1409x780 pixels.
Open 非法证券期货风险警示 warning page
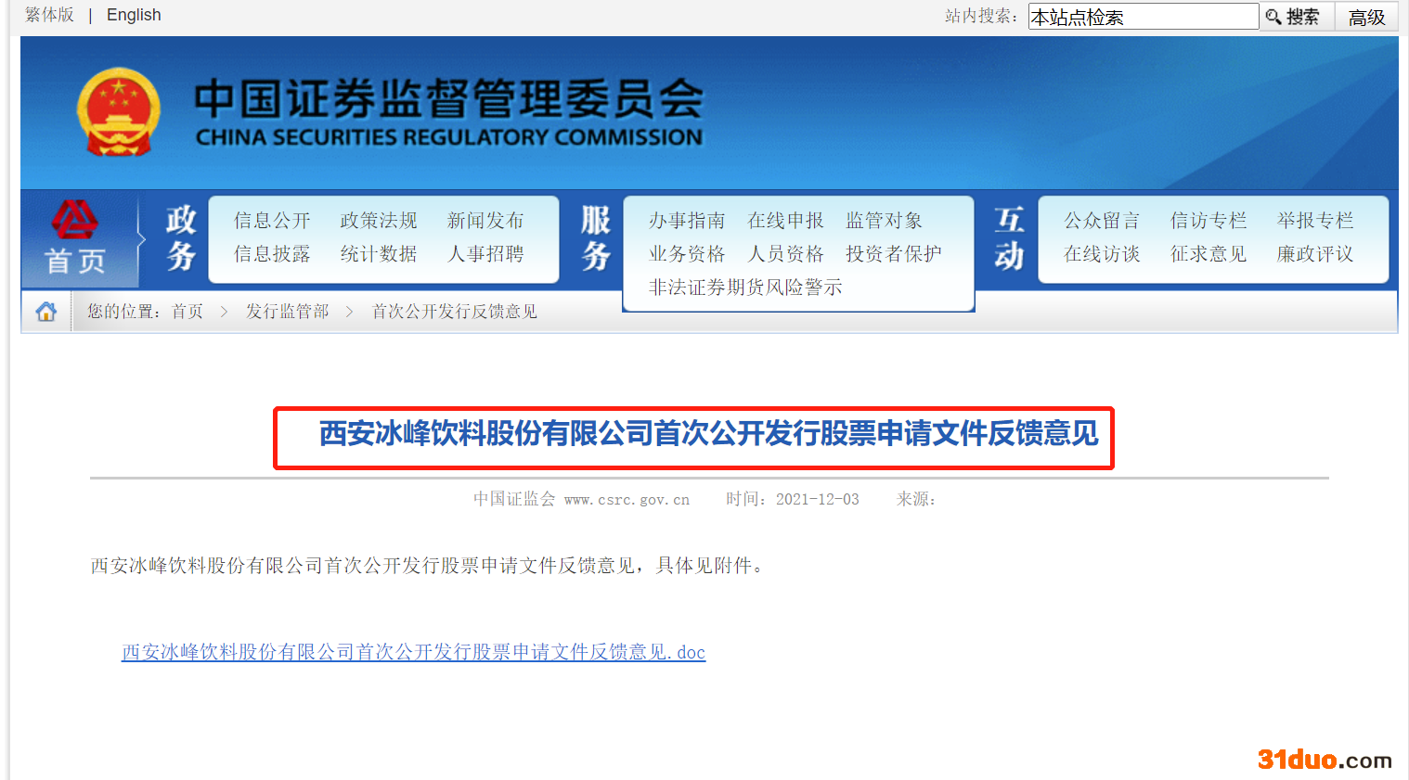745,287
